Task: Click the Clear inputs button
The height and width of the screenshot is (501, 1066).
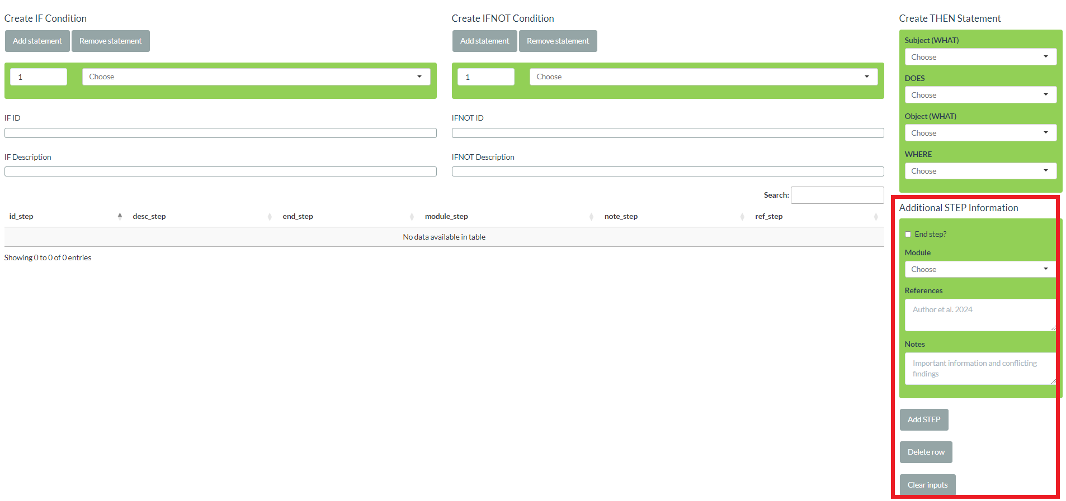Action: coord(927,485)
